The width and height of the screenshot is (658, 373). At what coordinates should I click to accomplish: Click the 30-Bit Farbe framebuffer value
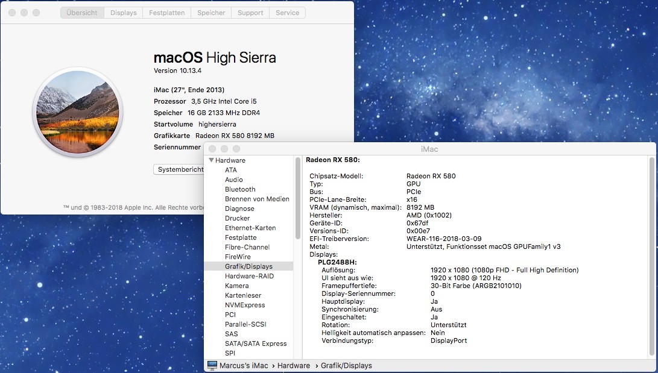pos(476,286)
